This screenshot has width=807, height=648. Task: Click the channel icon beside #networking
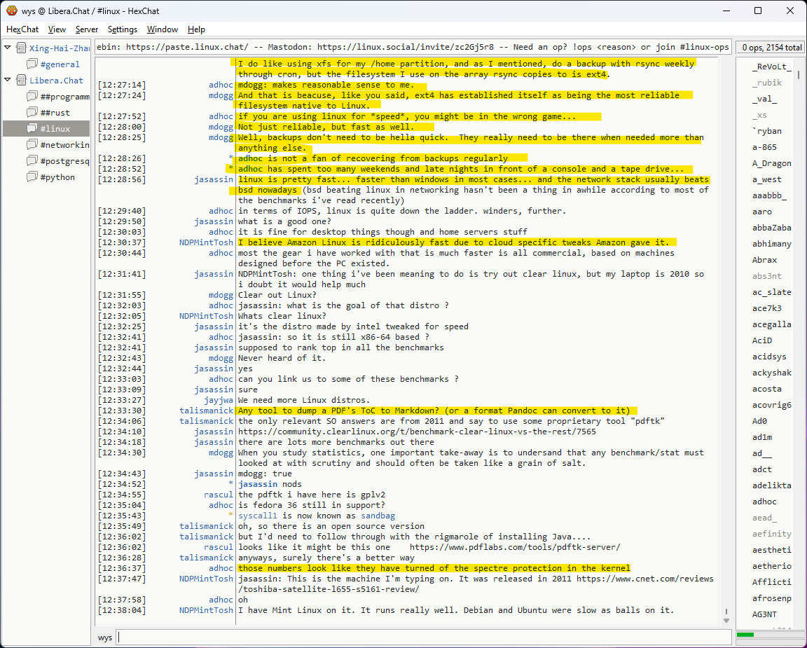click(32, 145)
